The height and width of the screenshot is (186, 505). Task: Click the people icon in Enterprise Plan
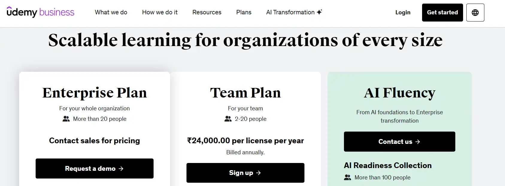[x=66, y=119]
